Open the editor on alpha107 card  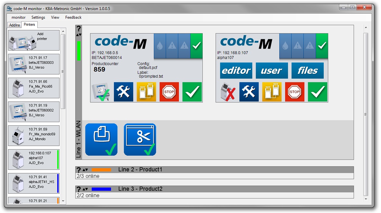(x=236, y=71)
